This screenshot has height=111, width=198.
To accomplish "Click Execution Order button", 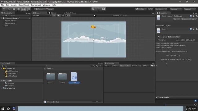I will 189,19.
